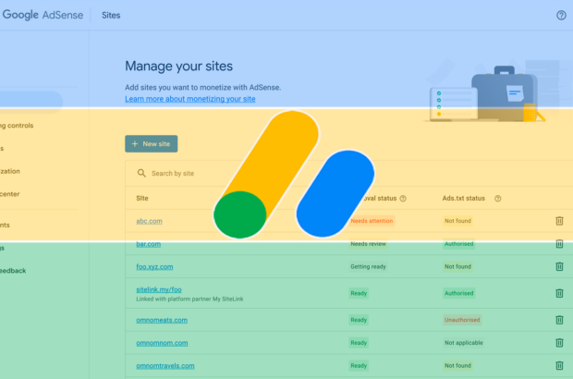This screenshot has width=573, height=379.
Task: Click the Ready status for omnomeats.com
Action: [x=359, y=320]
